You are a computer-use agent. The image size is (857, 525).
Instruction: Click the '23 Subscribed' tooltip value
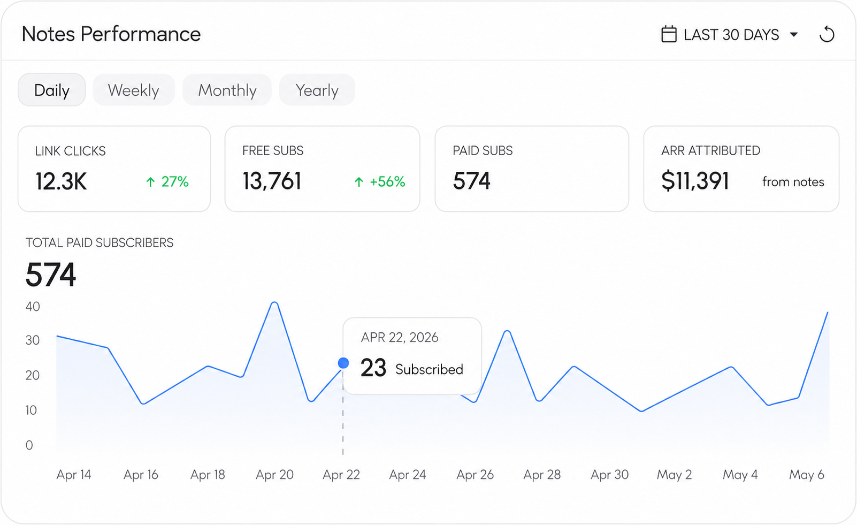(x=412, y=368)
